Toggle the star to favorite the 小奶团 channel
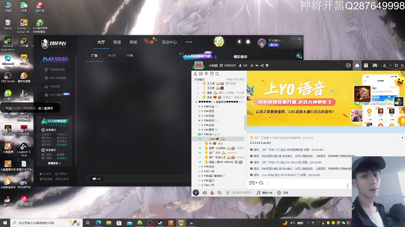The height and width of the screenshot is (227, 405). (x=252, y=66)
